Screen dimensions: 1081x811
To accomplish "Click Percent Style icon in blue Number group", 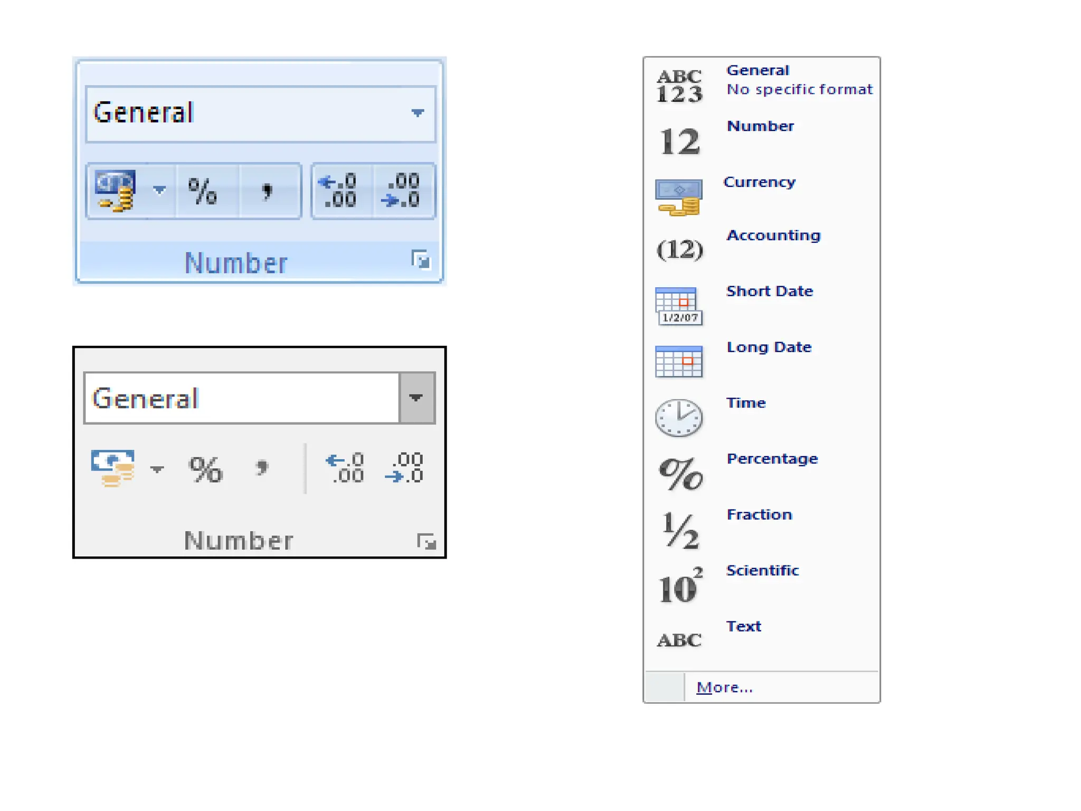I will (203, 191).
